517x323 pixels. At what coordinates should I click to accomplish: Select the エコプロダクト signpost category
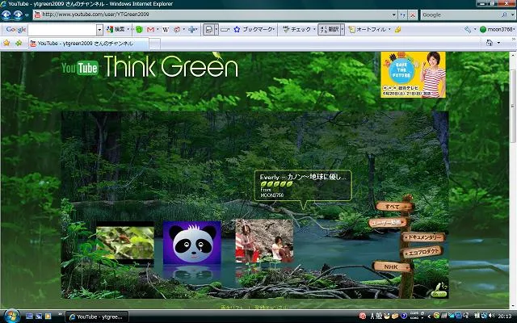point(422,252)
